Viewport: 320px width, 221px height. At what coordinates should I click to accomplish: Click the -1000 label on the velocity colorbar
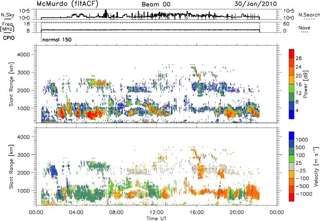(304, 194)
